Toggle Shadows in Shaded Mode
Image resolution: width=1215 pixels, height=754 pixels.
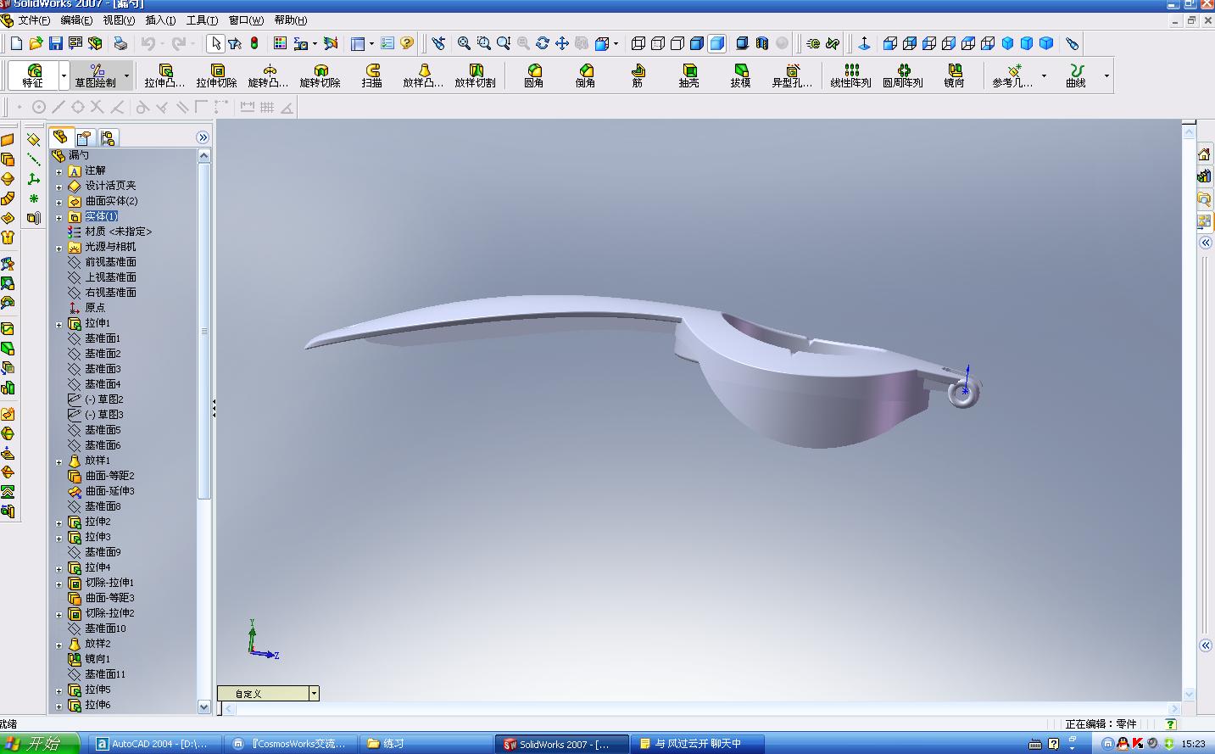pyautogui.click(x=742, y=43)
